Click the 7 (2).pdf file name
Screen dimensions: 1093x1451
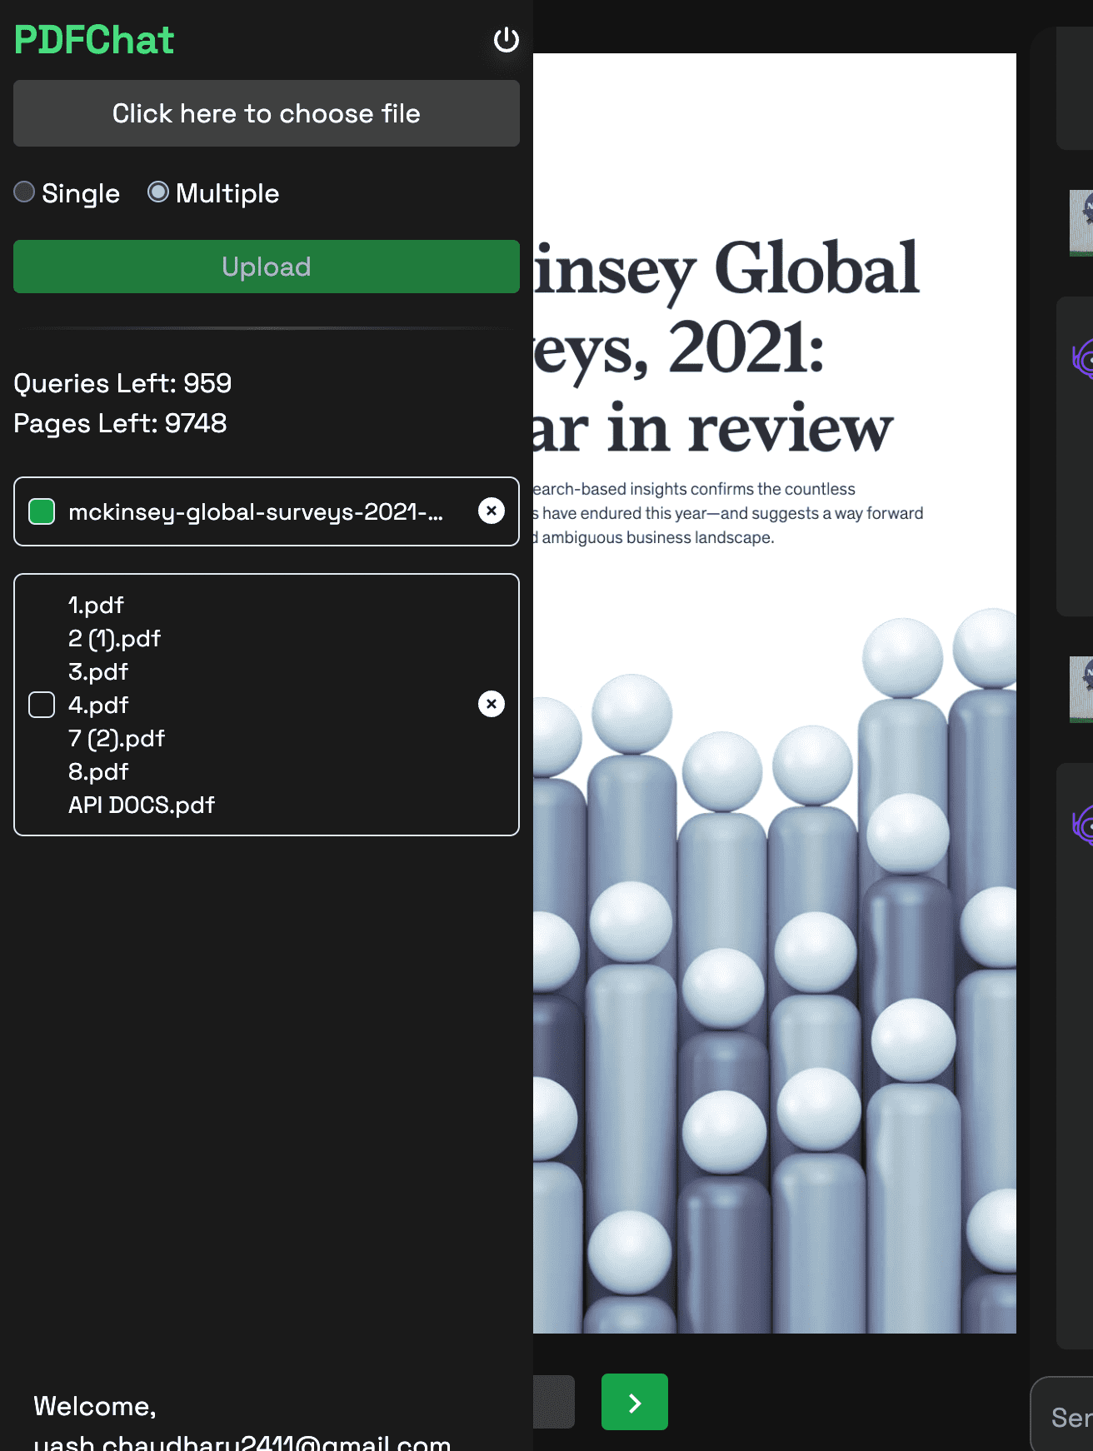[117, 738]
